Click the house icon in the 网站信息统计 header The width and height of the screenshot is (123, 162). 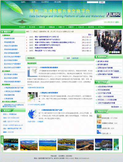[96, 111]
